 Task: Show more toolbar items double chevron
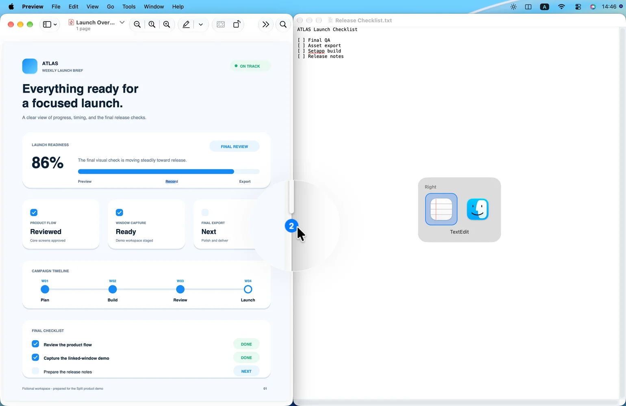coord(266,24)
